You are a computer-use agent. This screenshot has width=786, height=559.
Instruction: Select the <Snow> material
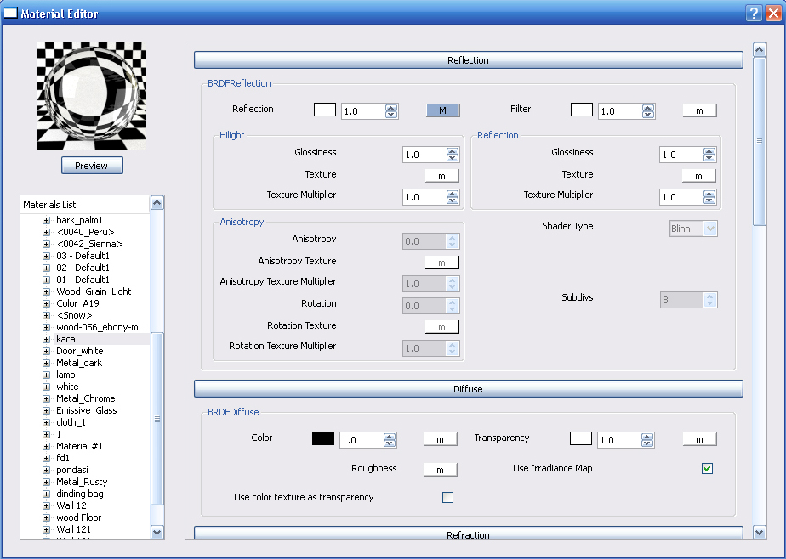74,315
